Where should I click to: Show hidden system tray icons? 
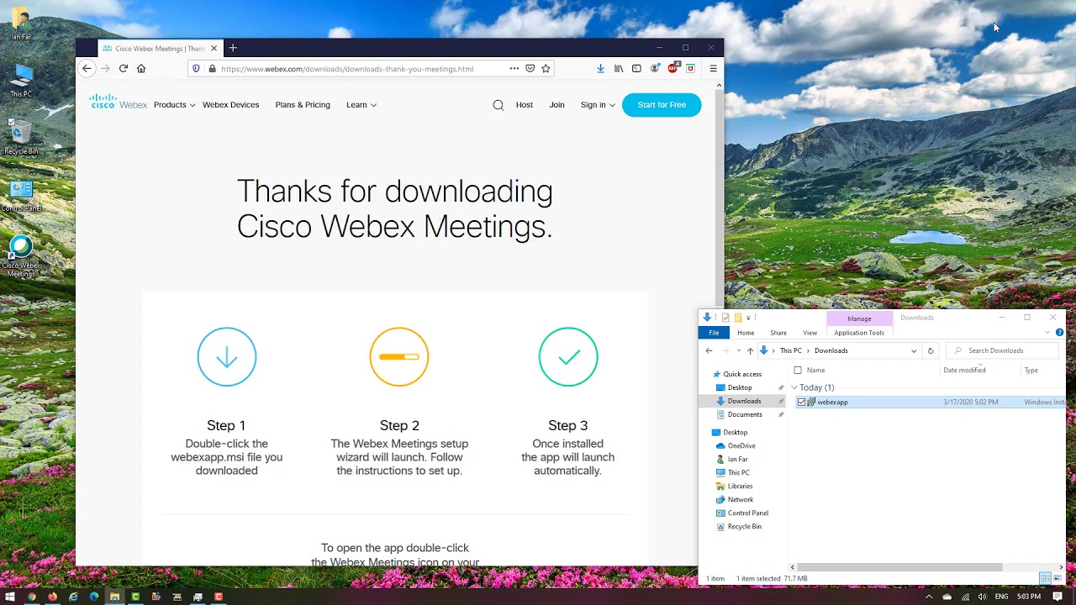[929, 597]
